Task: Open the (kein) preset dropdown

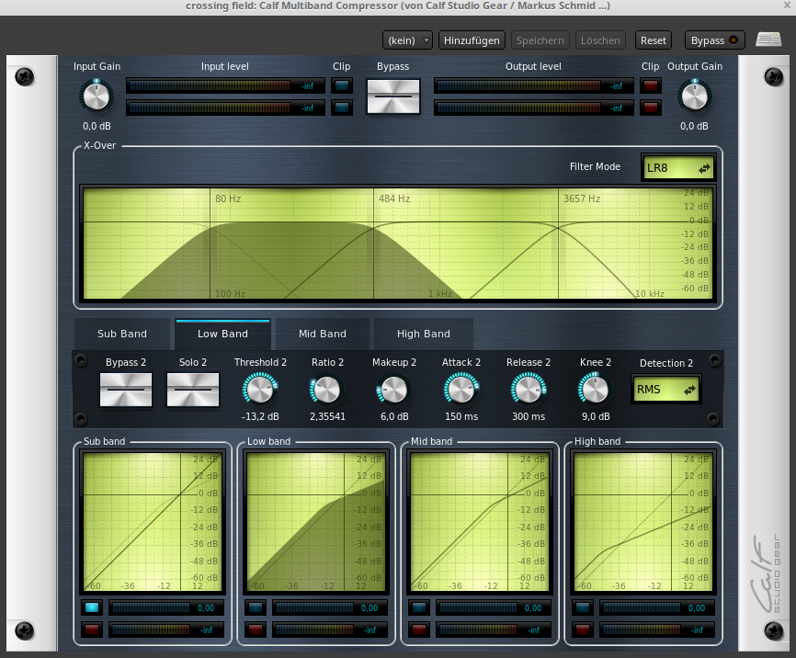Action: point(407,40)
